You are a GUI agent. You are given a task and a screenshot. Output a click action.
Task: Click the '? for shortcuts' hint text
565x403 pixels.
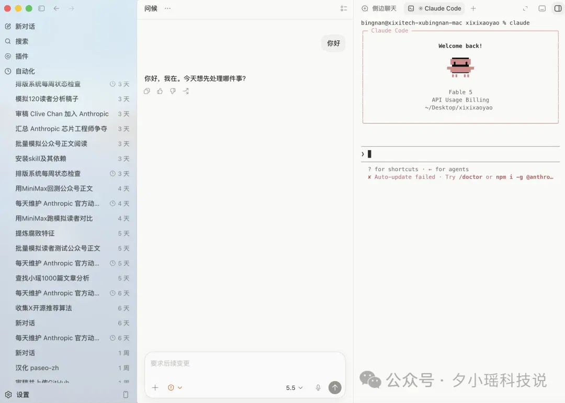(393, 170)
